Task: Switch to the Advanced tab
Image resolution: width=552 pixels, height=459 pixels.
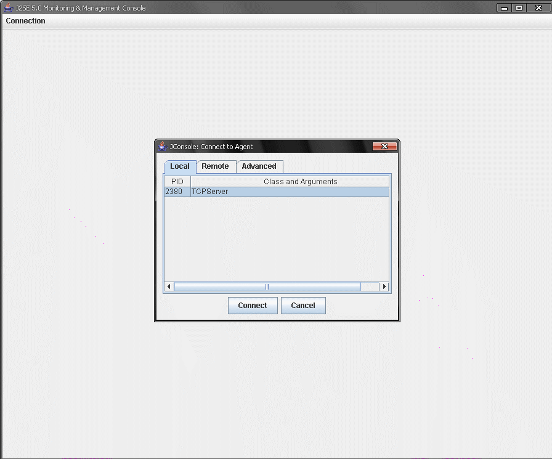Action: click(x=259, y=166)
